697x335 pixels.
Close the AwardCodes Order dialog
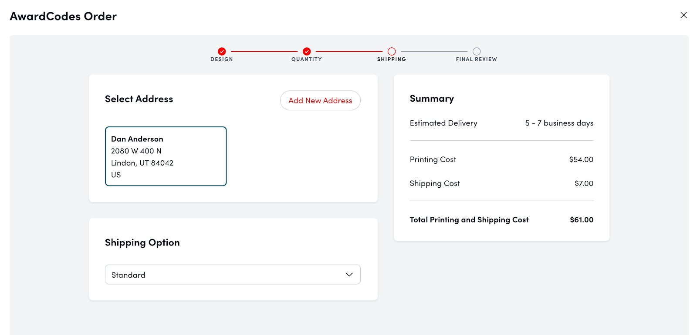click(683, 15)
